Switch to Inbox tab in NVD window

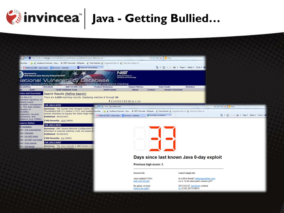(x=36, y=68)
